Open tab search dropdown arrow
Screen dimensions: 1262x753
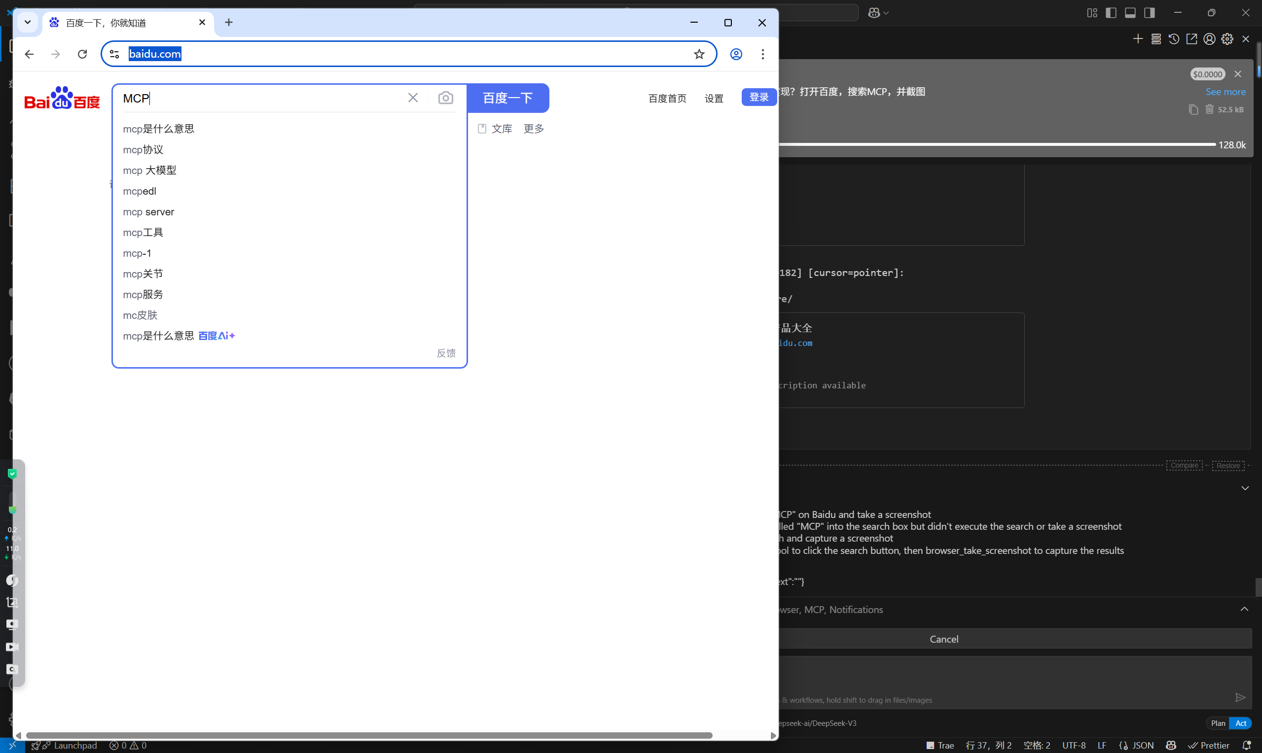(x=28, y=22)
